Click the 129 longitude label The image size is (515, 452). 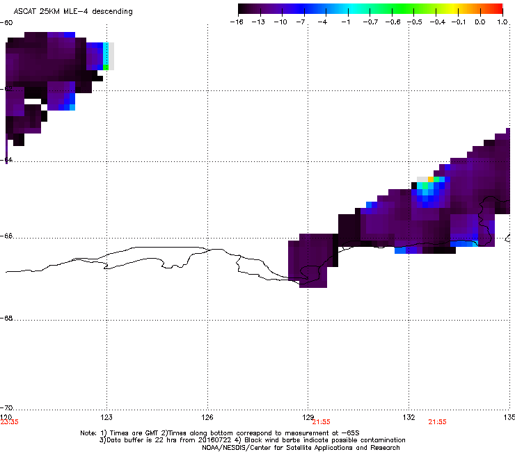click(x=308, y=417)
